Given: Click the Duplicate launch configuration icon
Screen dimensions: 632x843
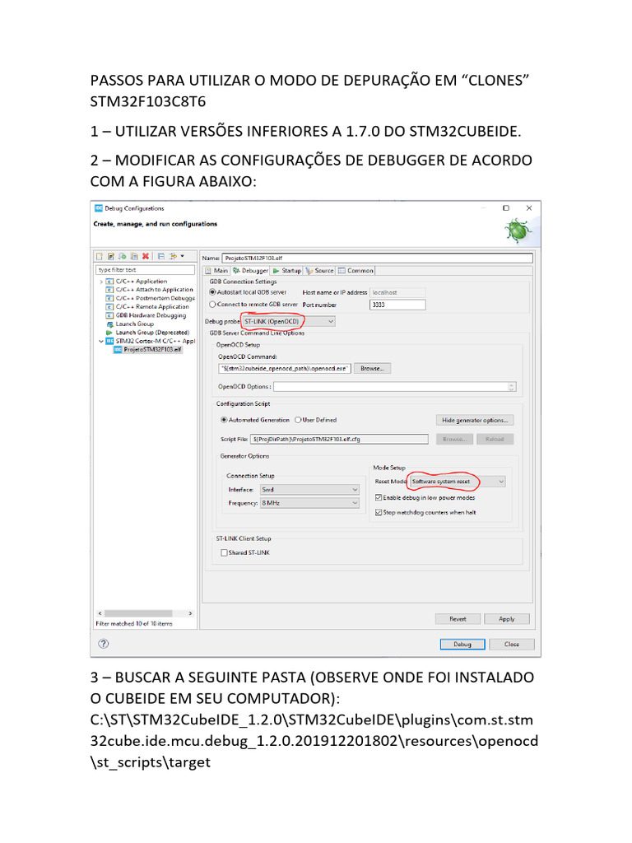Looking at the screenshot, I should (134, 257).
